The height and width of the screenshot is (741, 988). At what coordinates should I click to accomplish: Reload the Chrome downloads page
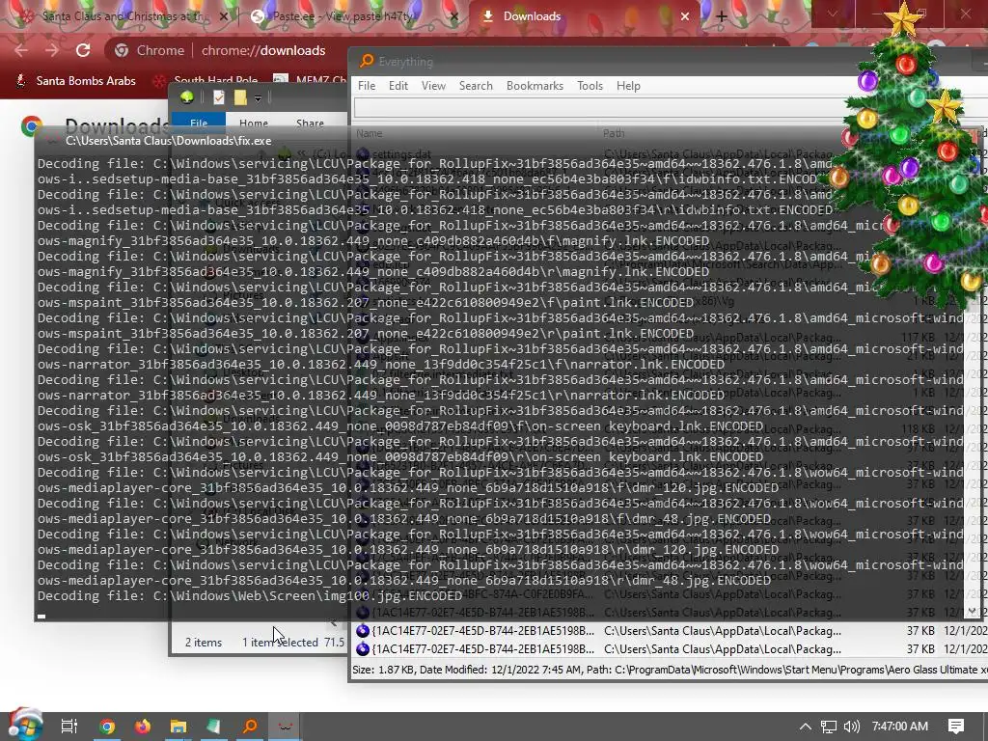tap(83, 50)
